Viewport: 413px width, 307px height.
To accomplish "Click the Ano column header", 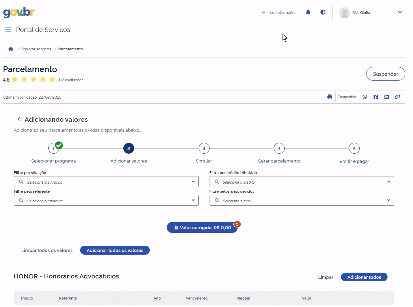I will point(157,298).
